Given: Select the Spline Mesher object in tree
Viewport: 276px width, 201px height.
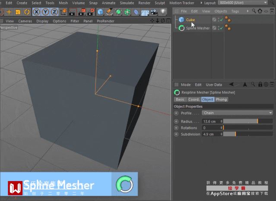Looking at the screenshot, I should [x=198, y=28].
